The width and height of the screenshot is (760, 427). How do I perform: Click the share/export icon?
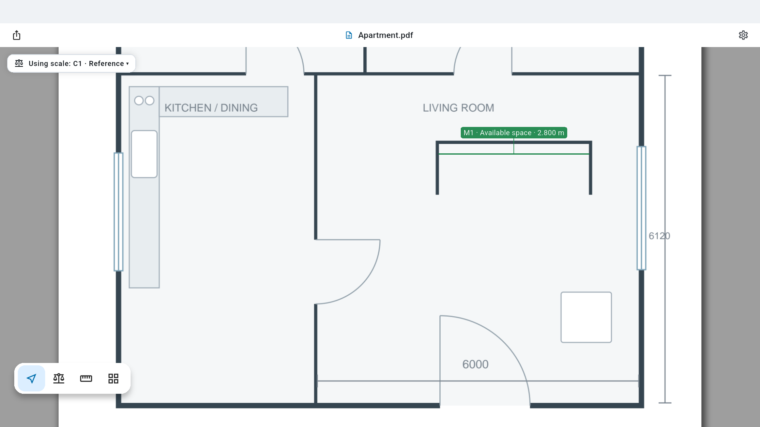point(17,35)
